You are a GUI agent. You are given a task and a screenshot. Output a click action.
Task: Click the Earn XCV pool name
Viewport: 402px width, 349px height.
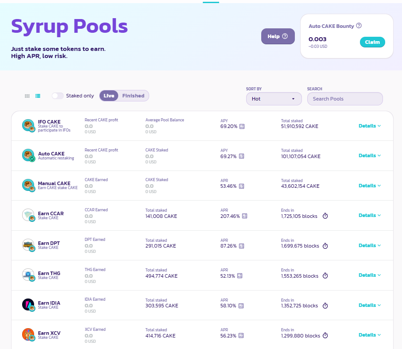tap(49, 333)
